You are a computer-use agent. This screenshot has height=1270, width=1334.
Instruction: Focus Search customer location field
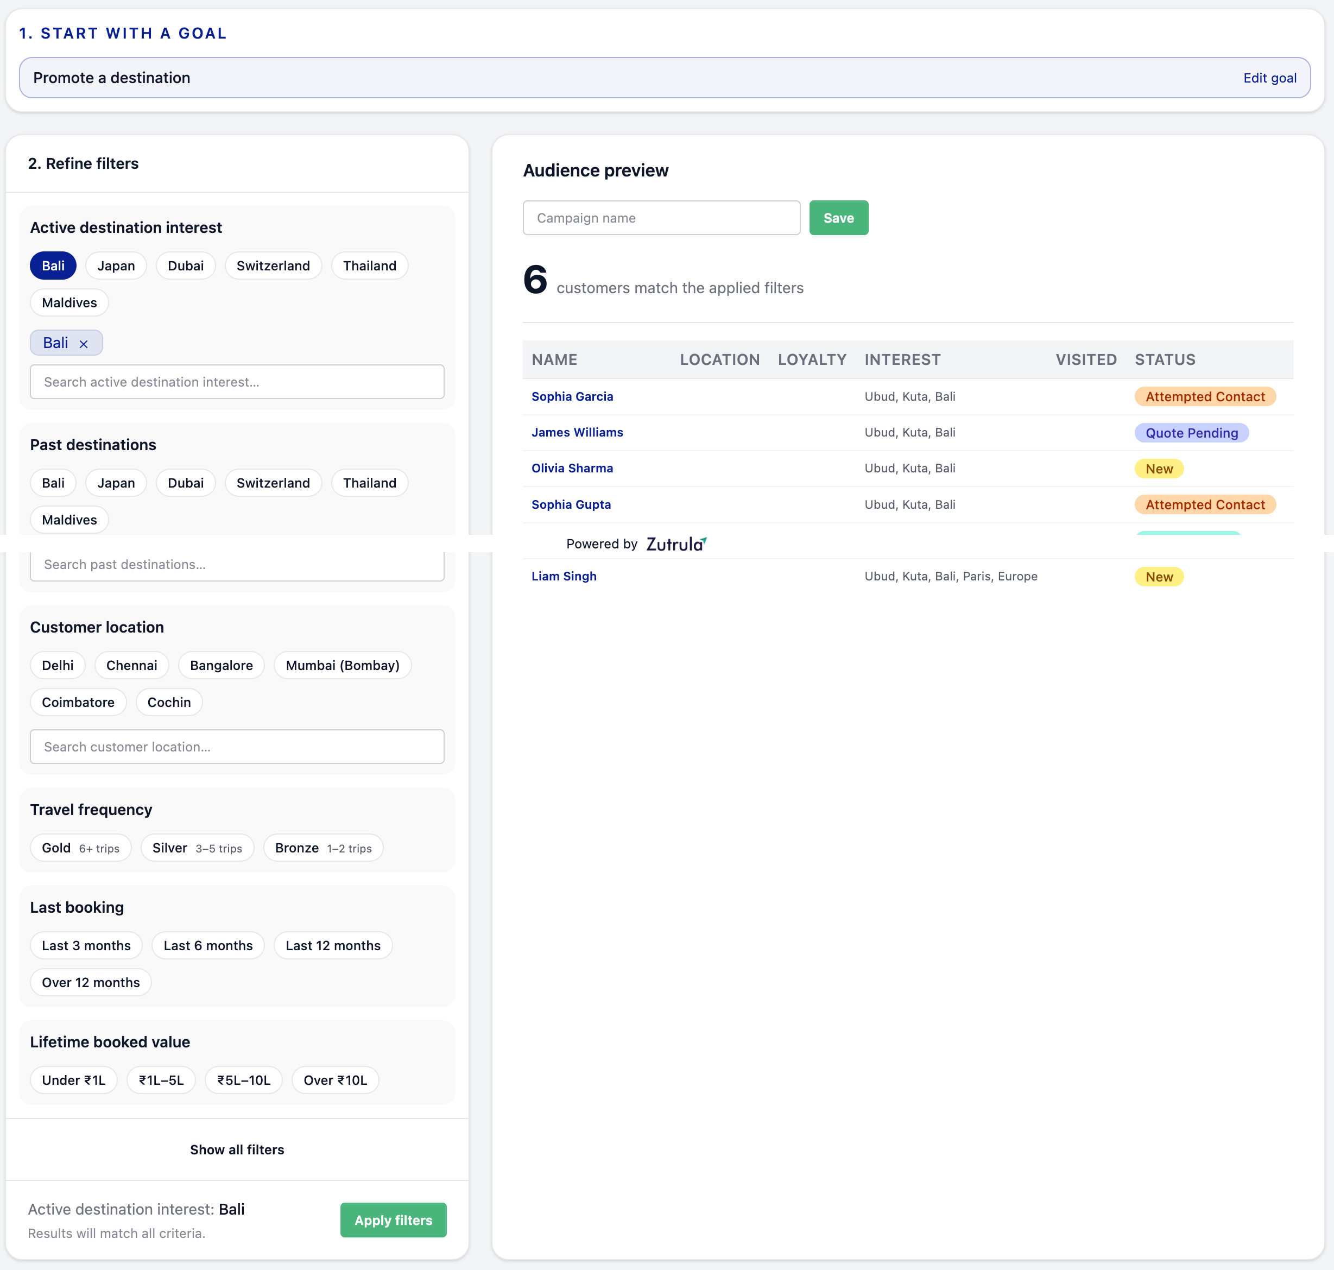coord(237,747)
